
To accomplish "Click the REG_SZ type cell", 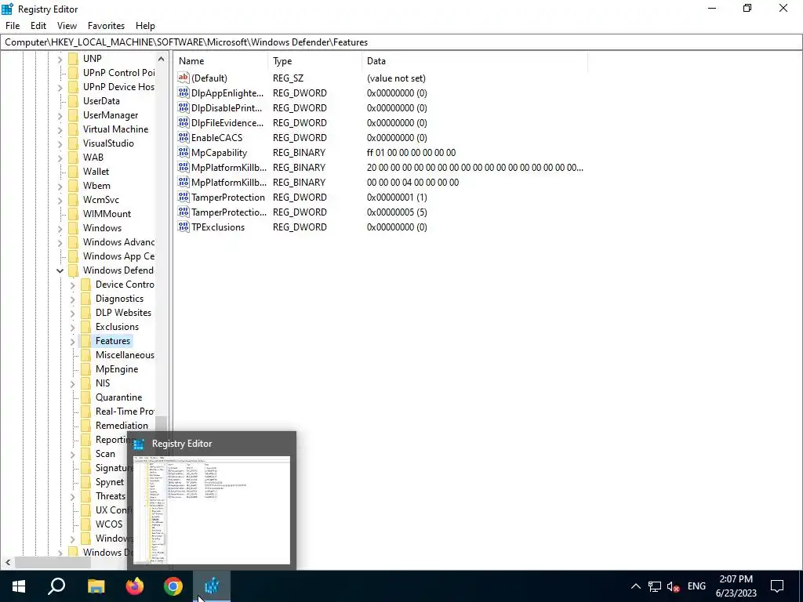I will 289,78.
